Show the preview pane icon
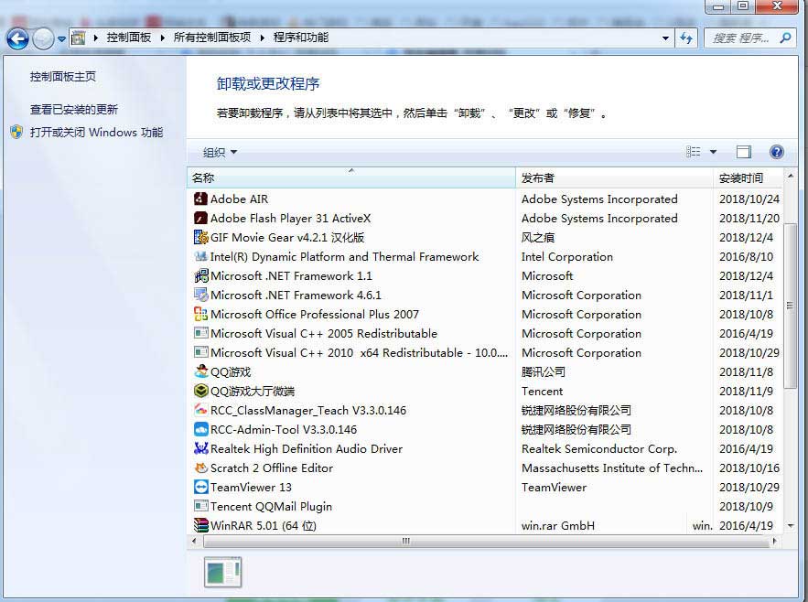The image size is (808, 602). click(744, 152)
